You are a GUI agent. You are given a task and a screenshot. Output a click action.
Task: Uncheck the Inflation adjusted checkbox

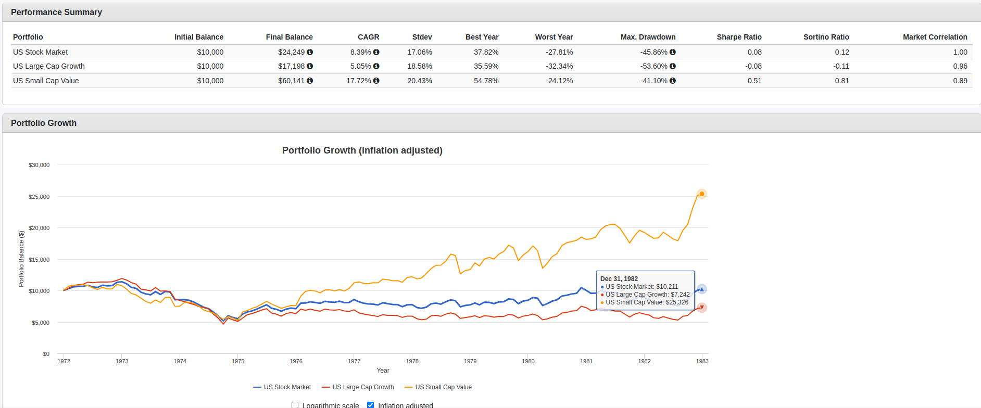point(371,405)
